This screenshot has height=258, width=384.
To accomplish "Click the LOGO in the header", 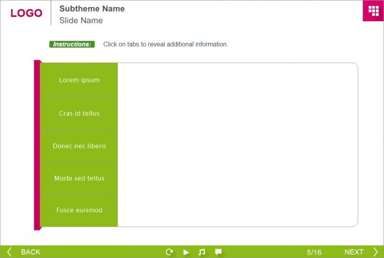I will pyautogui.click(x=26, y=13).
